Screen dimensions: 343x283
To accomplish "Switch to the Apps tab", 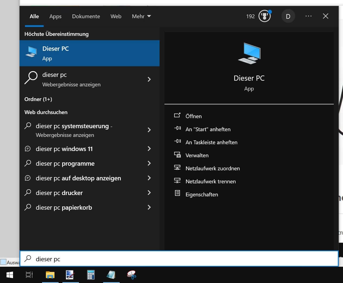I will 55,16.
